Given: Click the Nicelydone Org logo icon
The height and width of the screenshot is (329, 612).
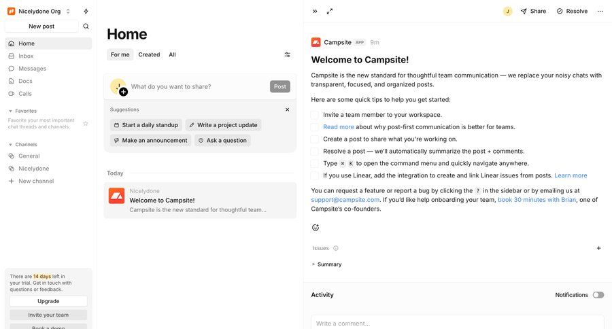Looking at the screenshot, I should [12, 12].
